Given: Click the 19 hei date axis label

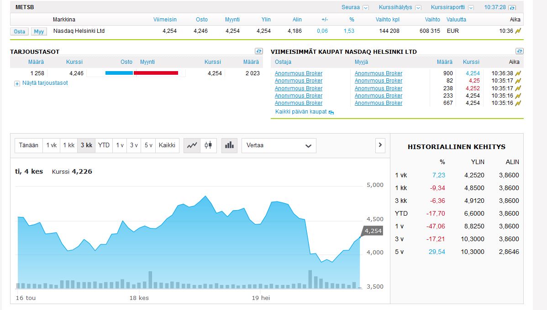Looking at the screenshot, I should pyautogui.click(x=261, y=298).
